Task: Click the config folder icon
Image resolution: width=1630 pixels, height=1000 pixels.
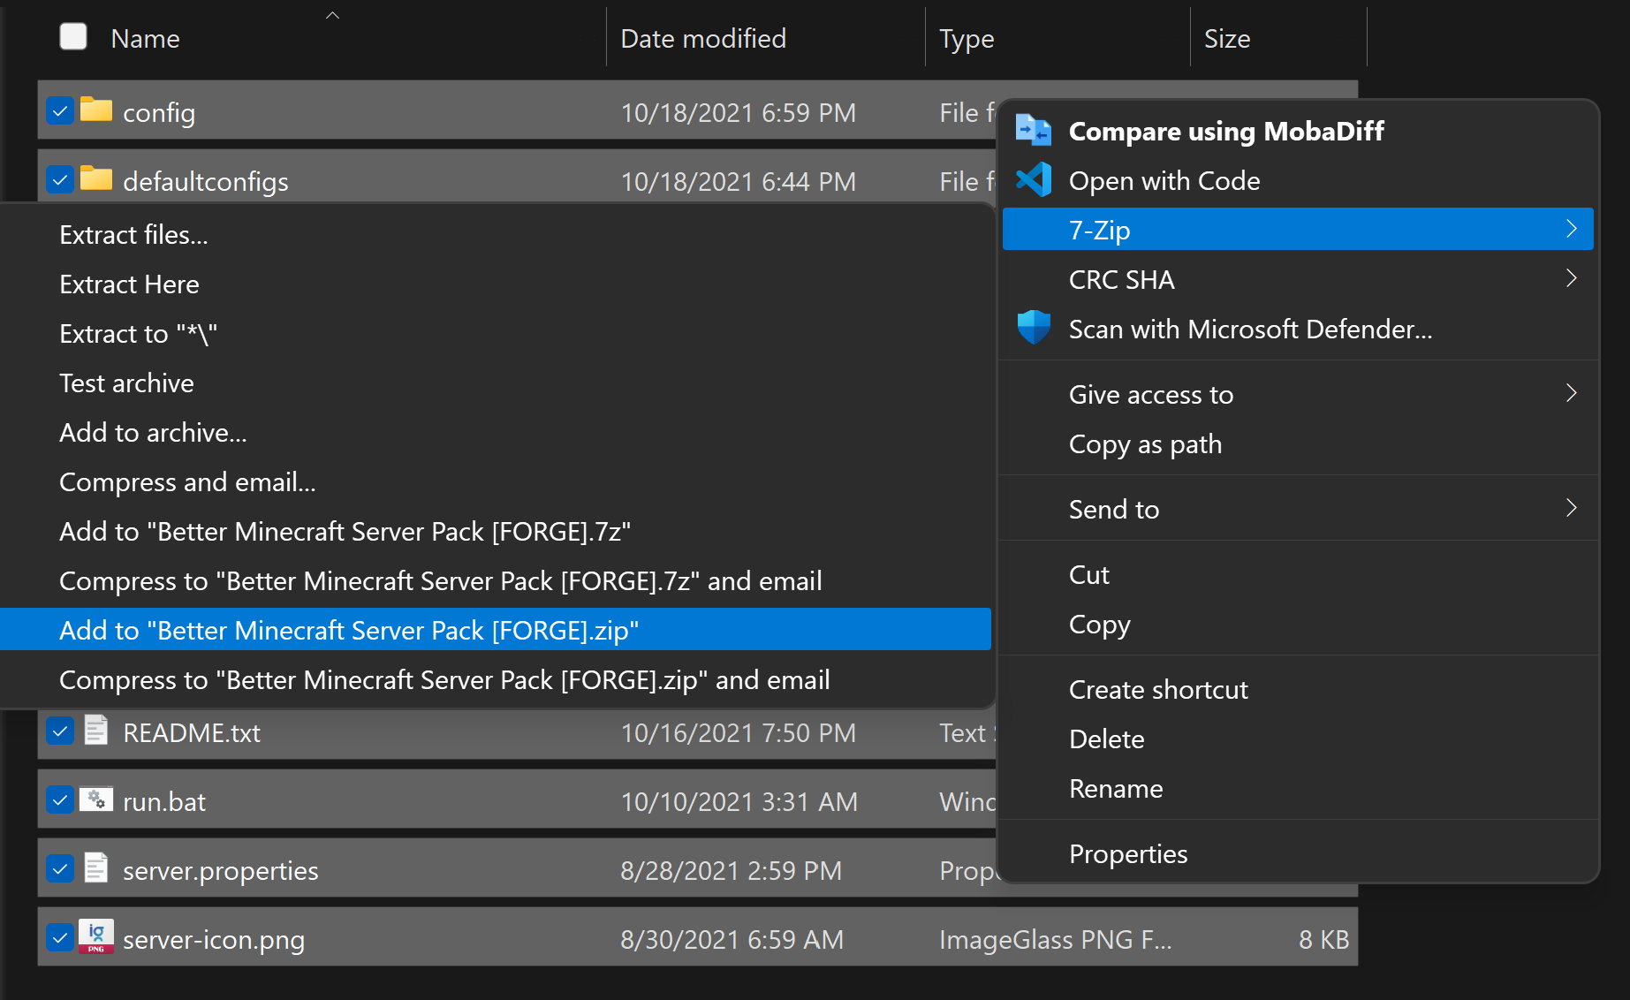Action: click(x=96, y=110)
